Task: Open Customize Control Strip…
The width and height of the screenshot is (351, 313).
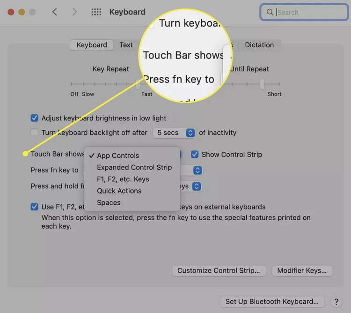Action: (219, 271)
